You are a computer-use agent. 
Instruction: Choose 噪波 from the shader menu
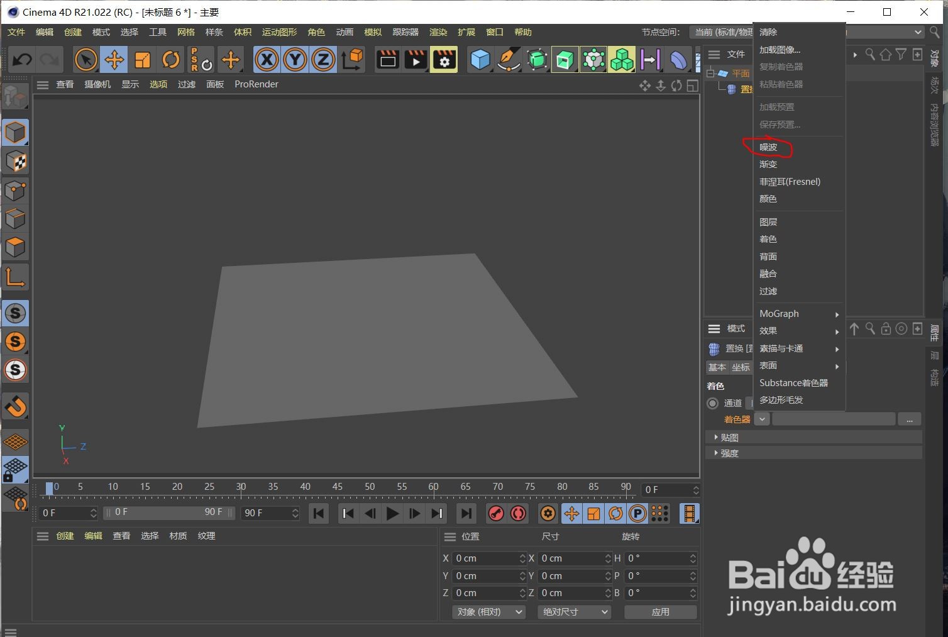coord(768,147)
